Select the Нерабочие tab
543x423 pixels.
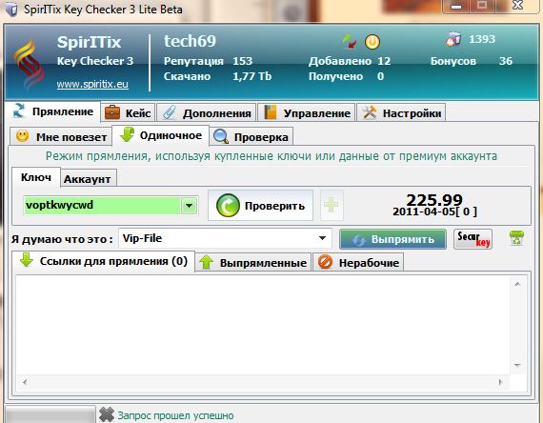tap(358, 263)
